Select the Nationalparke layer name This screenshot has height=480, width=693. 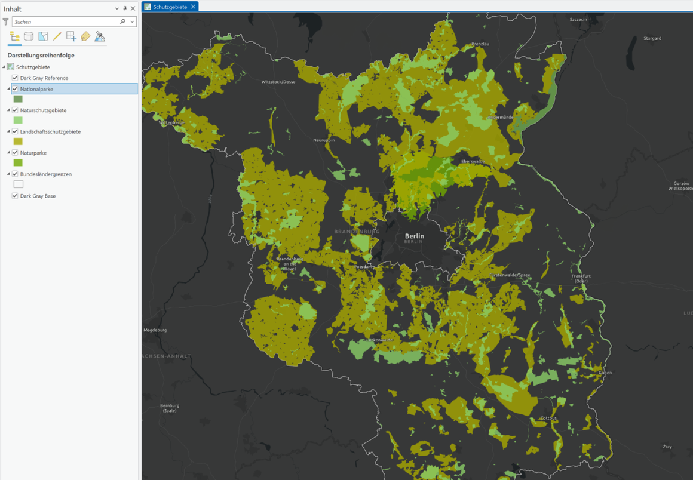tap(36, 89)
